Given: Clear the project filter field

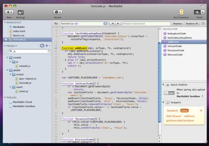Looking at the screenshot, I should point(49,51).
